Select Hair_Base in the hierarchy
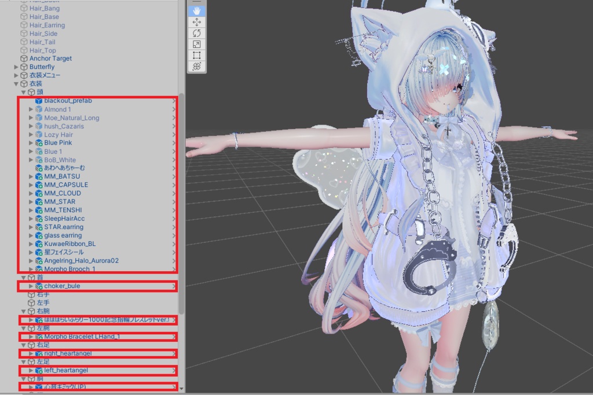The height and width of the screenshot is (395, 593). coord(44,17)
